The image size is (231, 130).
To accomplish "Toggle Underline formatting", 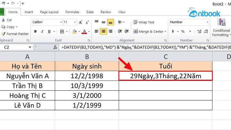I will (49, 31).
